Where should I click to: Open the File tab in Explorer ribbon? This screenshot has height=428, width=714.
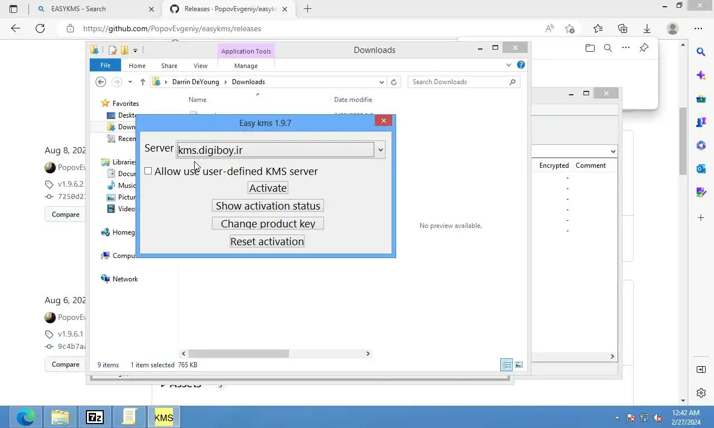(x=105, y=65)
